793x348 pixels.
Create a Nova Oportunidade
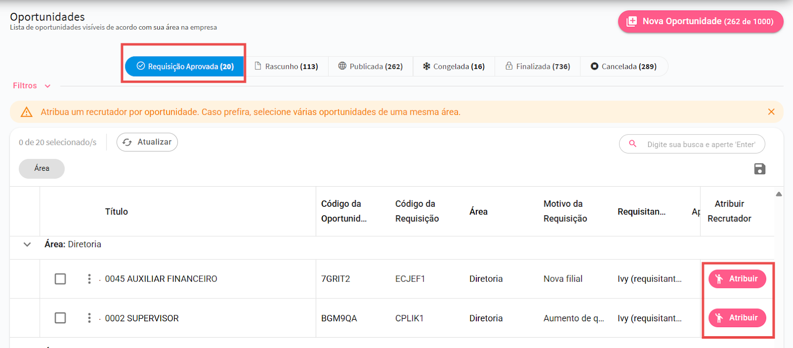click(700, 21)
